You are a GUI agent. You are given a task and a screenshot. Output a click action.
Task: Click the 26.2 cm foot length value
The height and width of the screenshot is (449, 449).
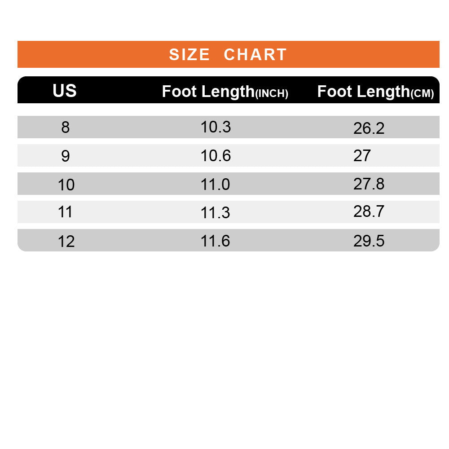369,129
